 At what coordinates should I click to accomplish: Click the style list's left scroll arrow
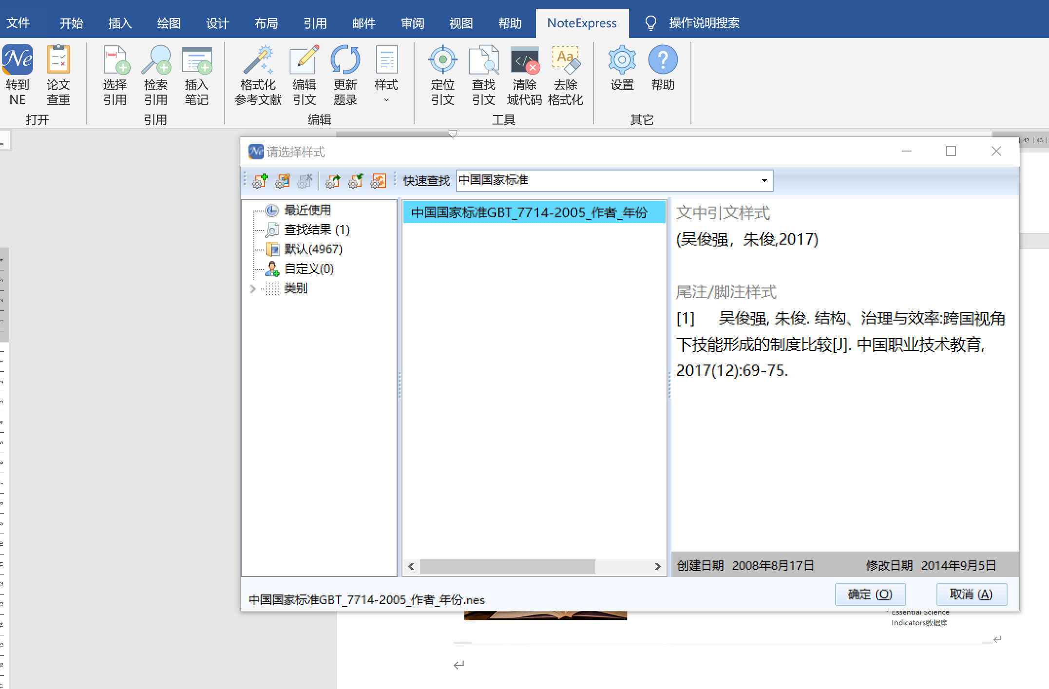coord(412,566)
